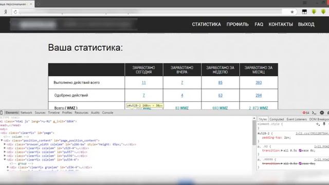The image size is (329, 185).
Task: Open the dark window-shaped extension icon
Action: coord(304,12)
